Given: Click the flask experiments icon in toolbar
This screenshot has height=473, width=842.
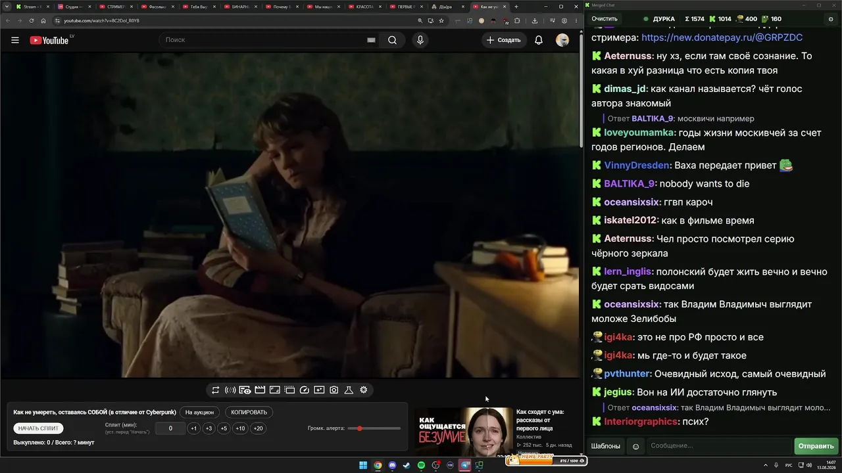Looking at the screenshot, I should 349,390.
